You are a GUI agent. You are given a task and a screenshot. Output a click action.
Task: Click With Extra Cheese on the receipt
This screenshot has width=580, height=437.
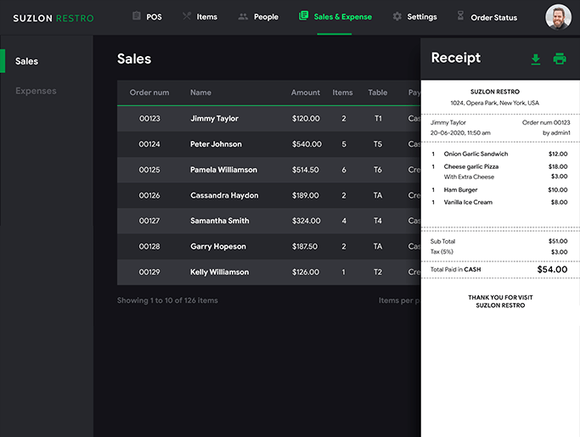coord(469,176)
